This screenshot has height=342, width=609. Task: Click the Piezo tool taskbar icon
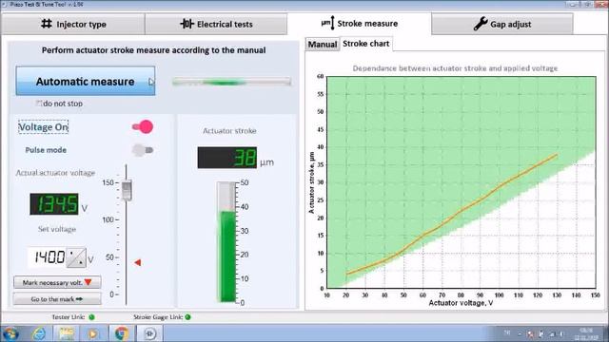pos(150,333)
